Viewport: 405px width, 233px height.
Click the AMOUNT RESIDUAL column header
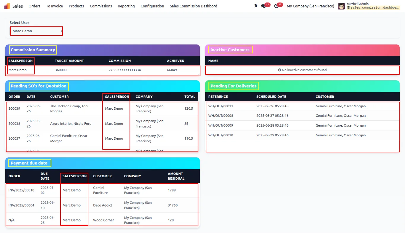pos(176,176)
